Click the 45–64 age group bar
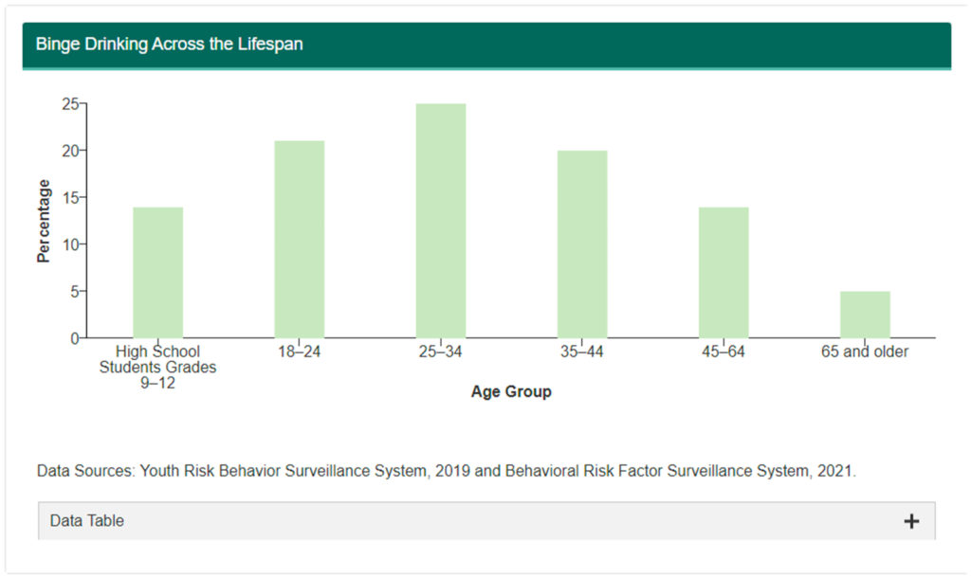Screen dimensions: 971x577 tap(724, 273)
